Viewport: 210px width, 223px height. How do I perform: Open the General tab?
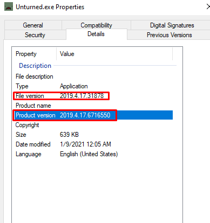(x=33, y=25)
